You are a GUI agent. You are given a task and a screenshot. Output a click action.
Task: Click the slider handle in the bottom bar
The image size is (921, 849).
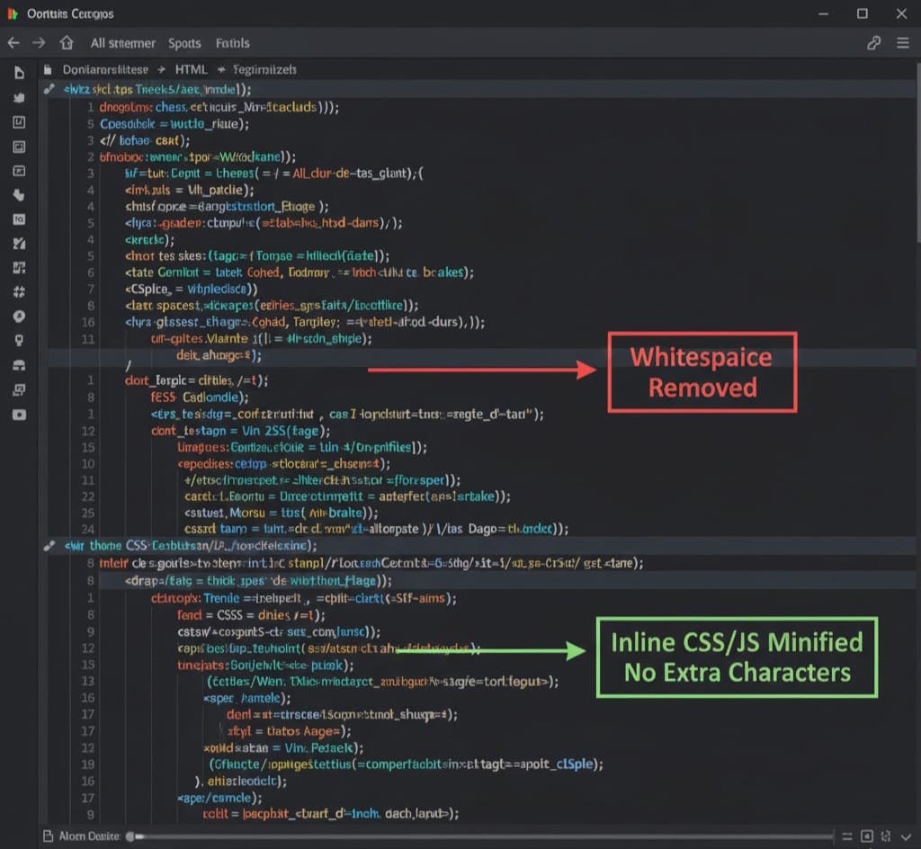tap(130, 836)
